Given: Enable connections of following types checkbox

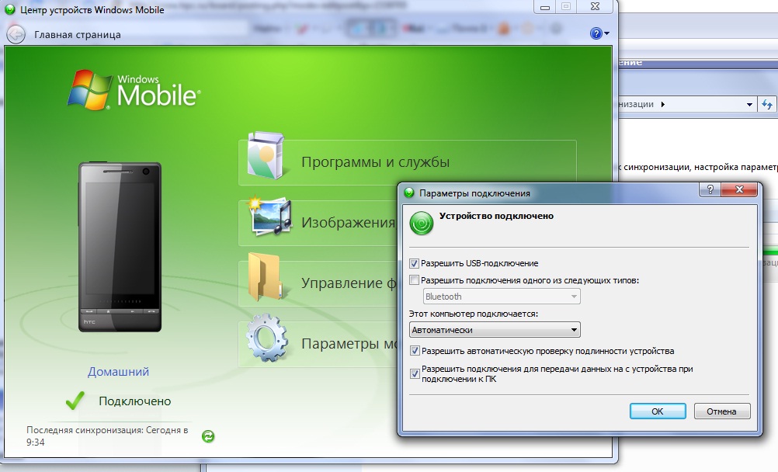Looking at the screenshot, I should 415,280.
